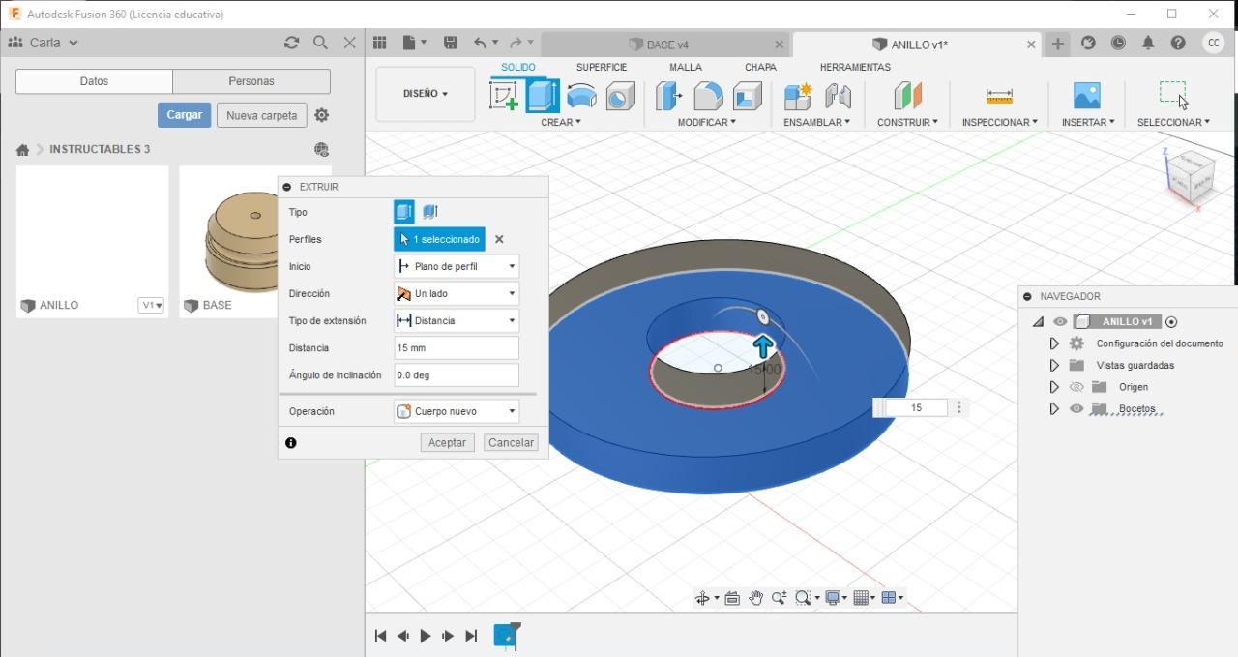The image size is (1238, 657).
Task: Go to the data panel home icon
Action: click(x=22, y=150)
